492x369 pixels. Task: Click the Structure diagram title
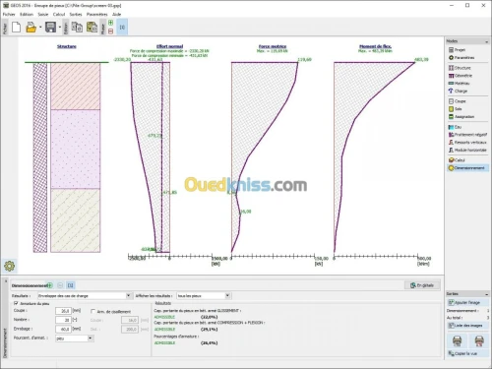pyautogui.click(x=67, y=46)
